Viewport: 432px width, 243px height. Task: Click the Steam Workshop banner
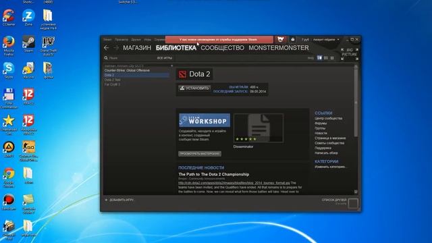[x=205, y=120]
